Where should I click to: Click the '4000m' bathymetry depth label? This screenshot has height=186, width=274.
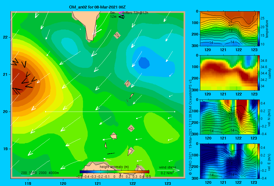[54, 173]
